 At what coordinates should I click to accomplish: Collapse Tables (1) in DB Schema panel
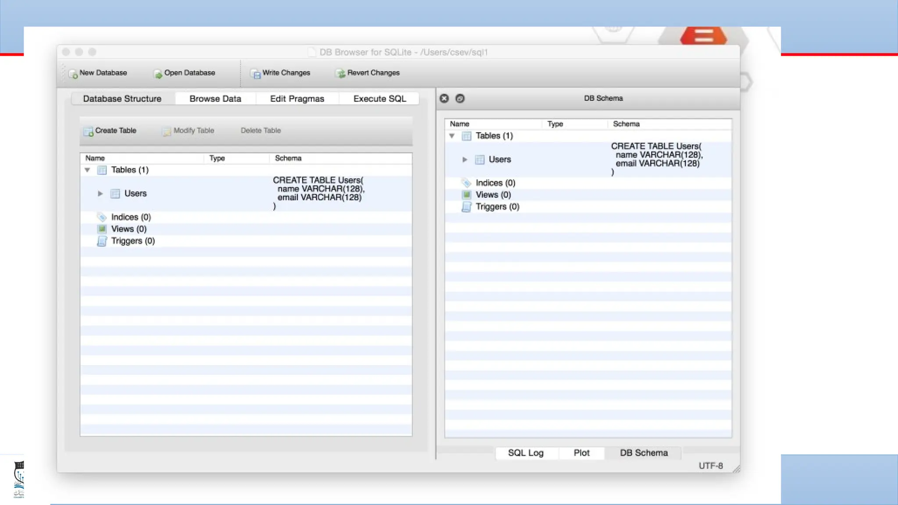pos(452,136)
